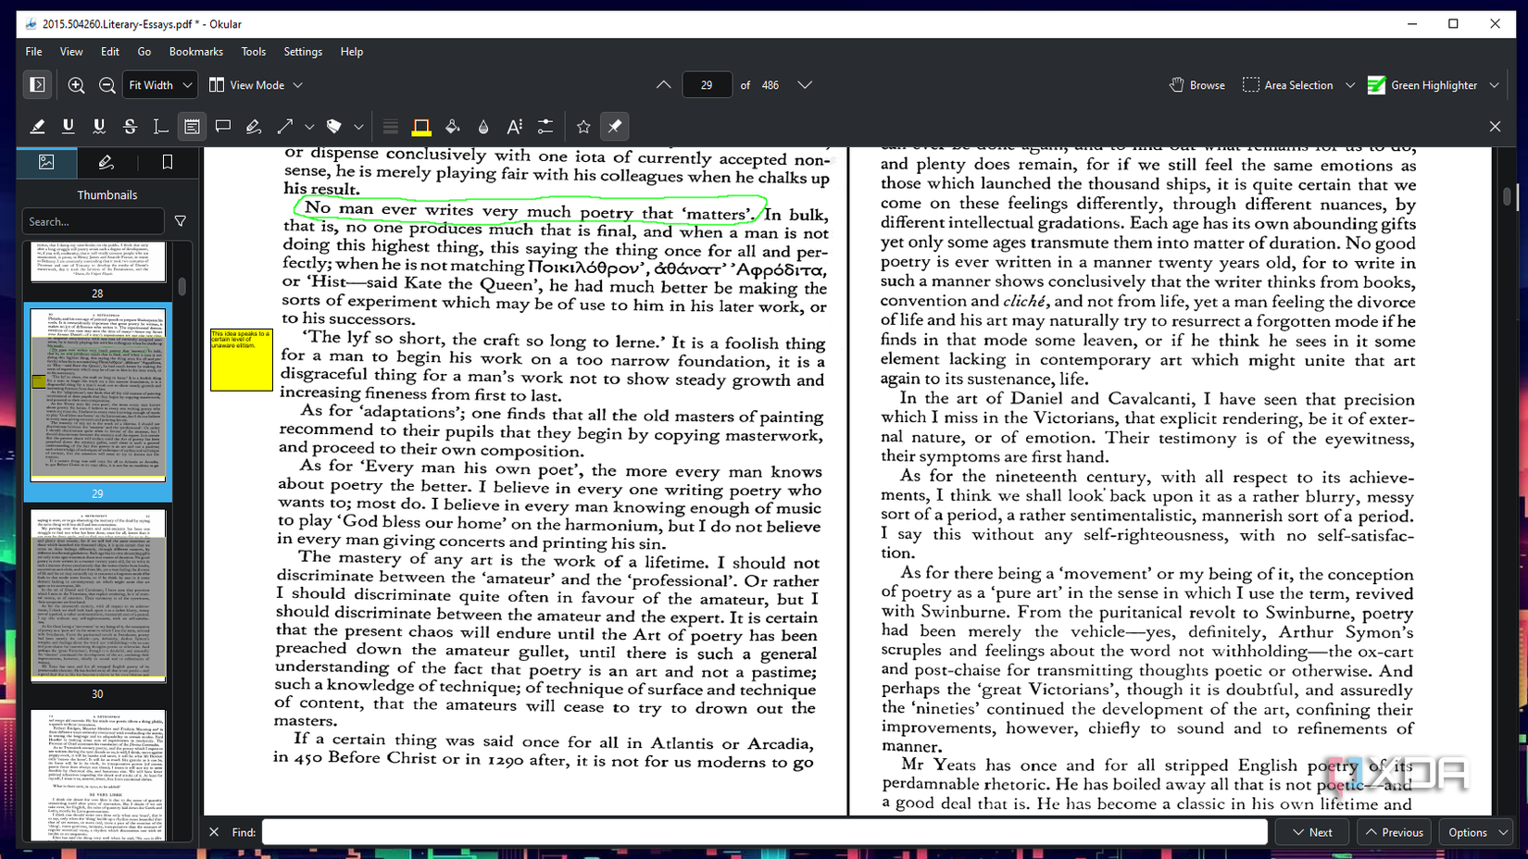Switch to Browse mode
The height and width of the screenshot is (859, 1528).
point(1196,84)
